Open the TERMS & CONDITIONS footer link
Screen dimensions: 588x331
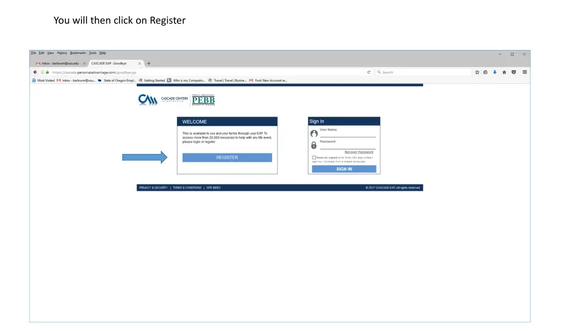[187, 188]
